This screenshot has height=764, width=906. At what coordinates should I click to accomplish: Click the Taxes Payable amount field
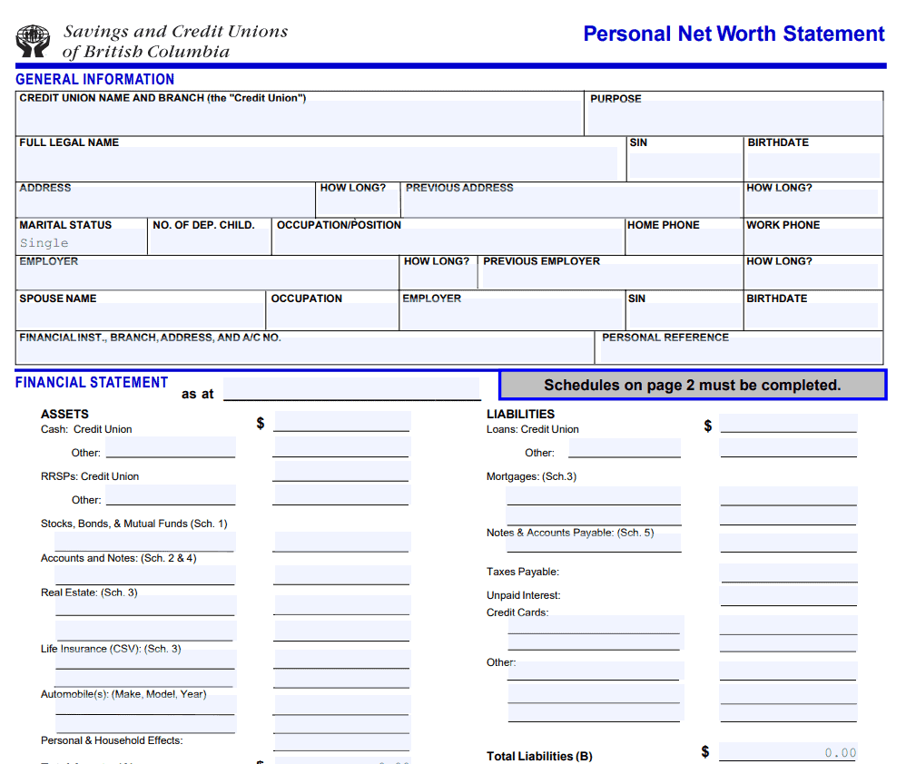[x=789, y=573]
